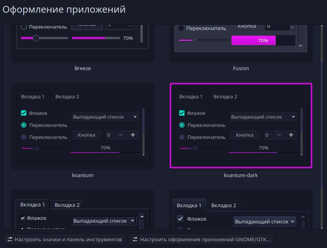
Task: Click the Fusion style name label
Action: 241,69
